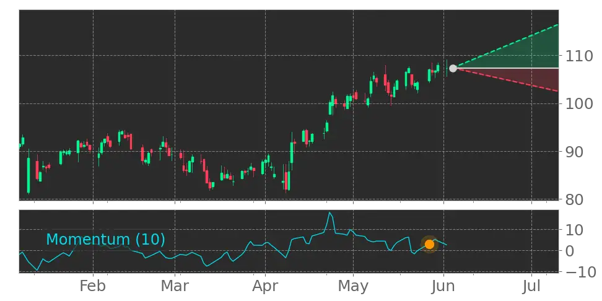Click the price axis value 100

click(579, 104)
